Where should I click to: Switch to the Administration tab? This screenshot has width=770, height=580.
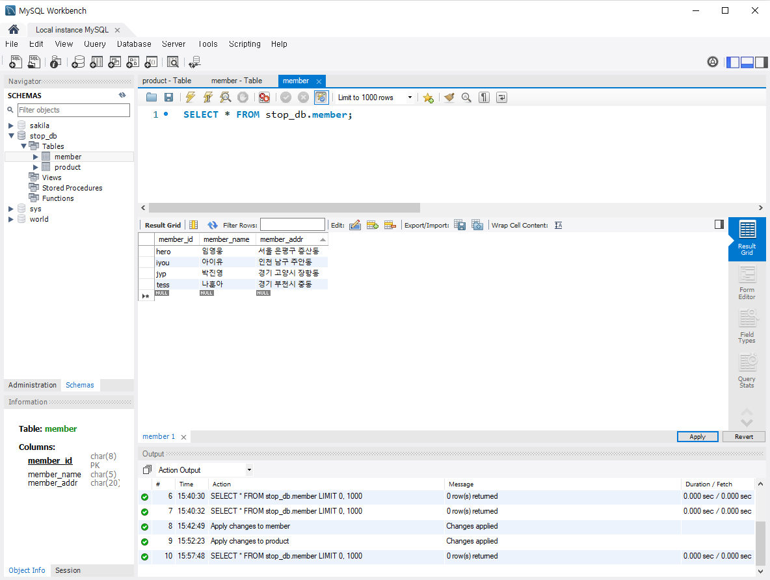pos(33,385)
